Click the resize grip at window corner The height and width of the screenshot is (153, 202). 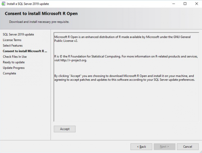pos(201,151)
